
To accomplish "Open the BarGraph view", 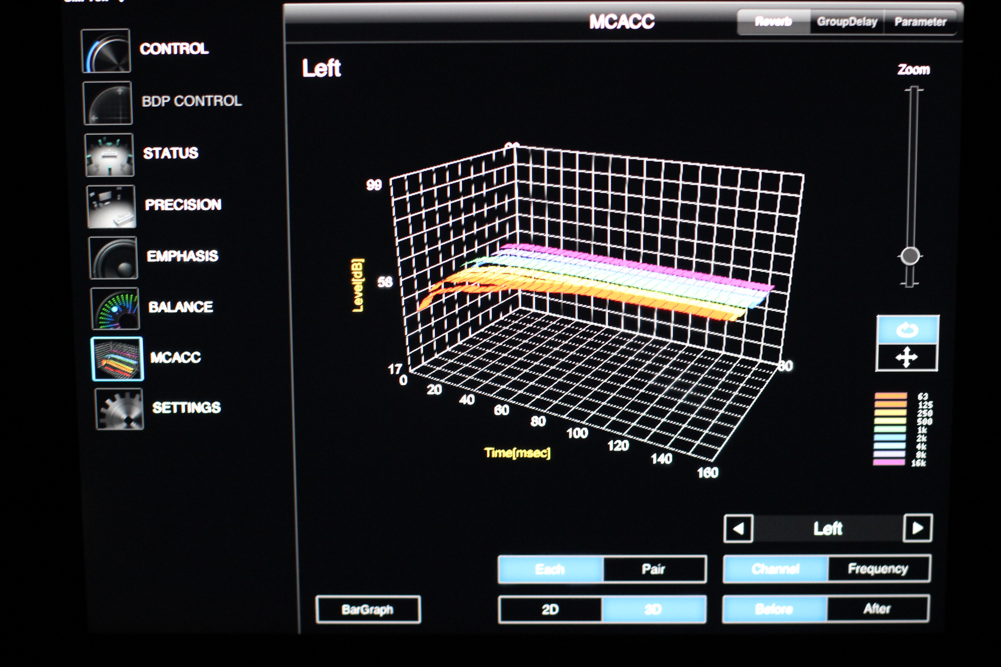I will (368, 609).
